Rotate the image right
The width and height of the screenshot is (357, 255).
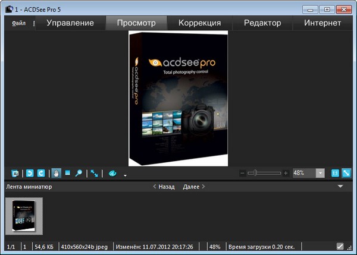tap(41, 174)
